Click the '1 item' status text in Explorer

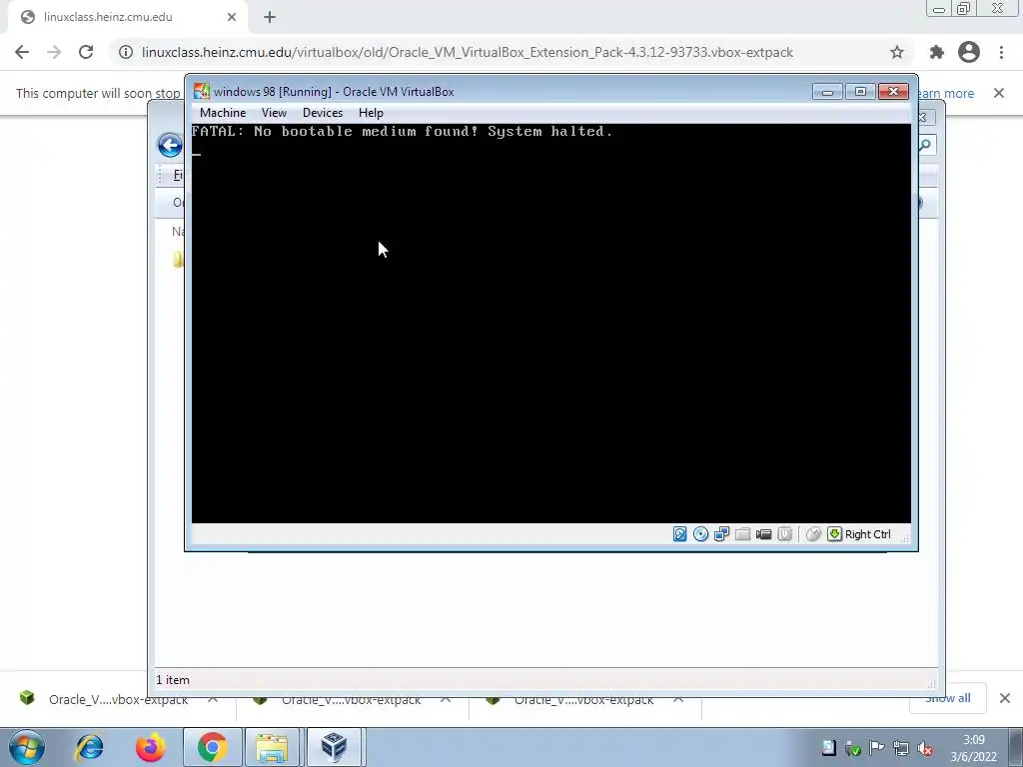point(173,679)
